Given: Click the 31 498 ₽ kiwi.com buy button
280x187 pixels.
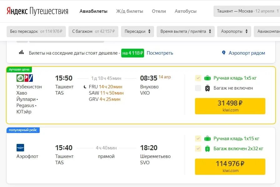Looking at the screenshot, I should pos(230,106).
